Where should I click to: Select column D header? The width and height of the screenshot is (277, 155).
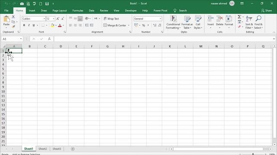click(61, 46)
